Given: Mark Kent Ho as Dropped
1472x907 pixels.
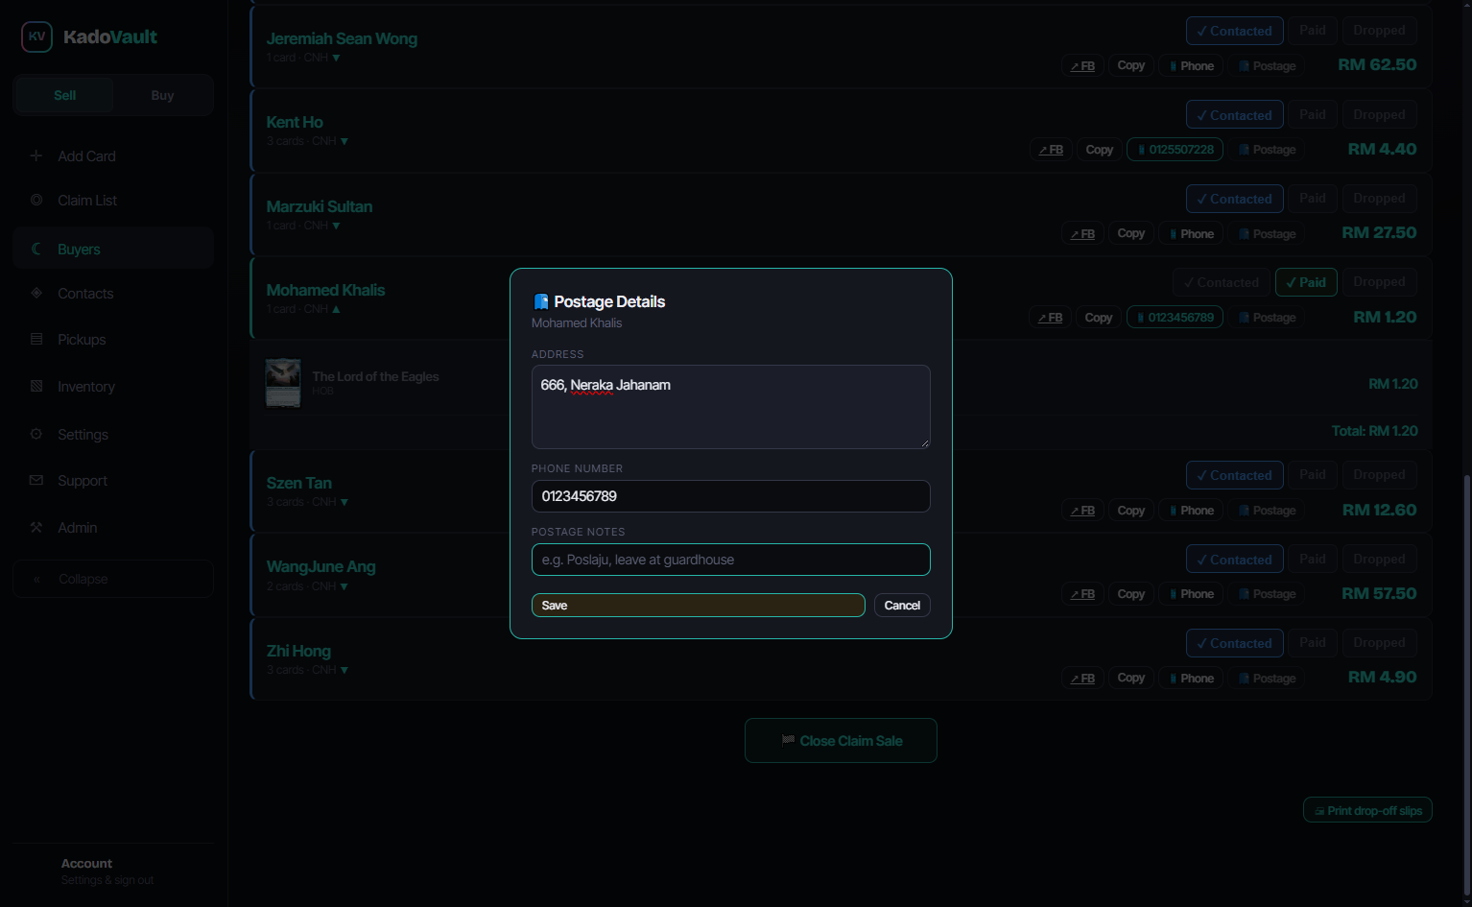Looking at the screenshot, I should click(x=1379, y=114).
